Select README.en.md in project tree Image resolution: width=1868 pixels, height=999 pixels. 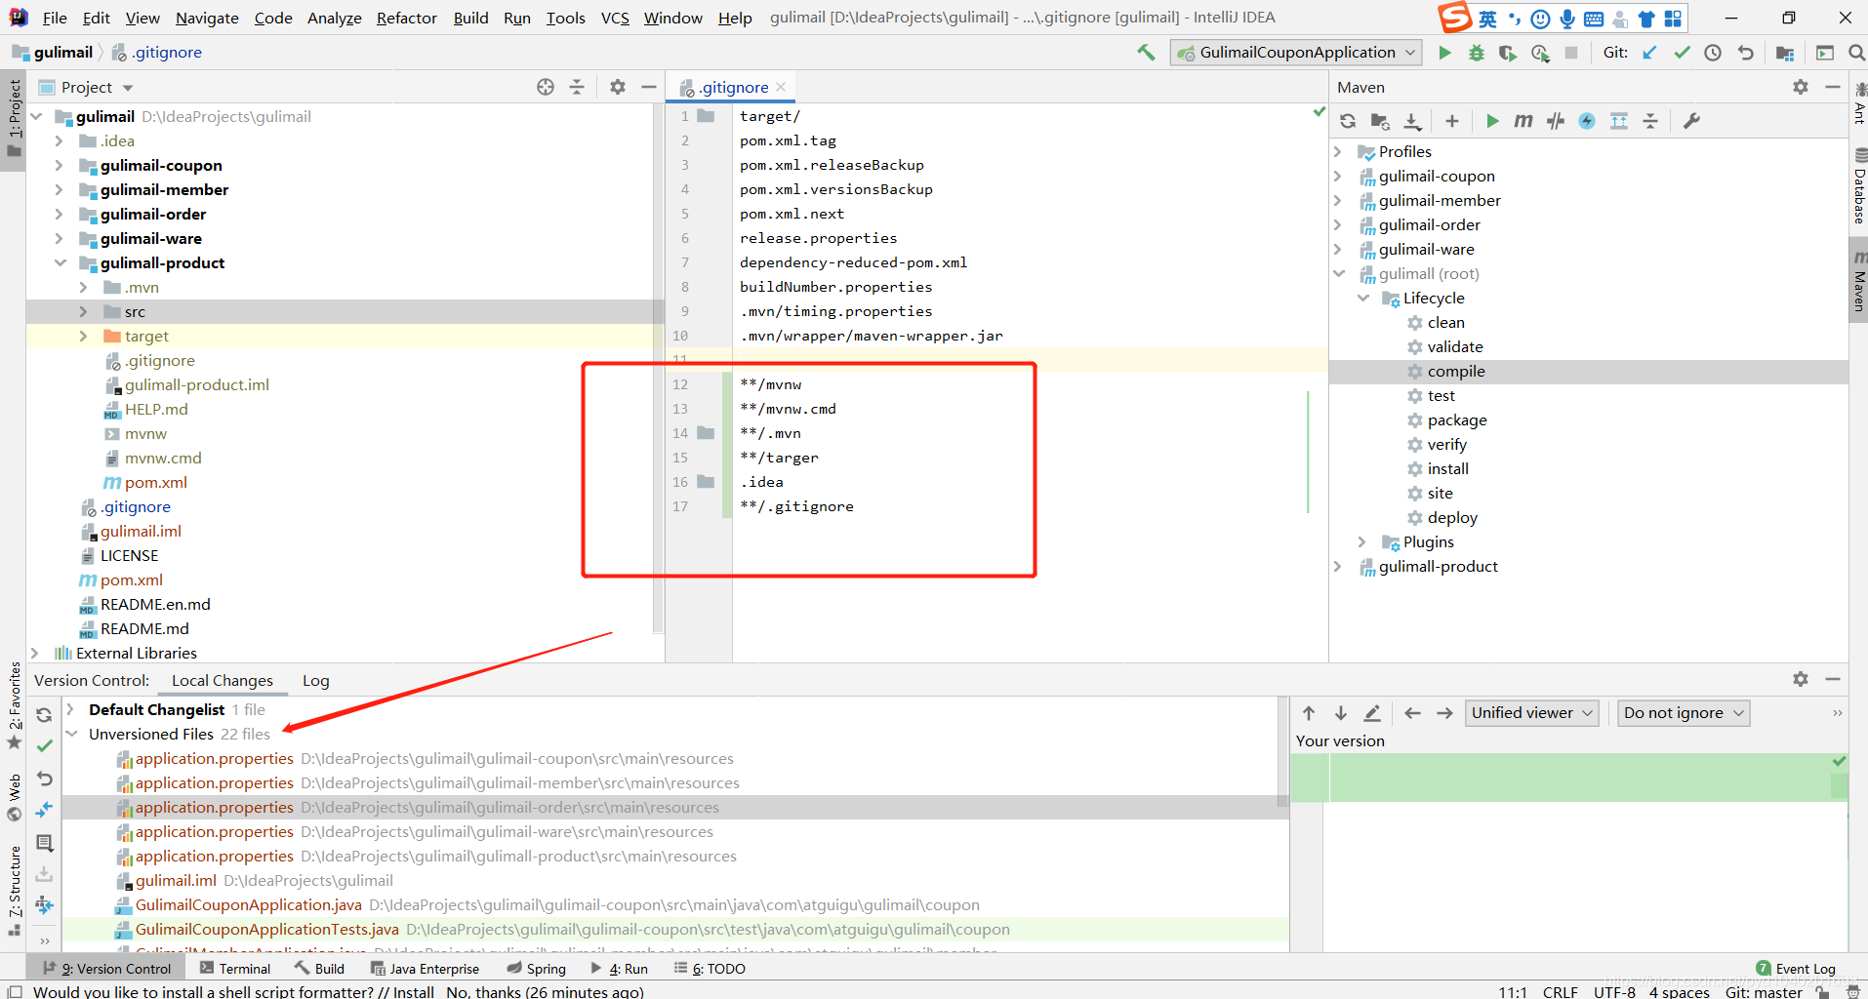[x=155, y=605]
